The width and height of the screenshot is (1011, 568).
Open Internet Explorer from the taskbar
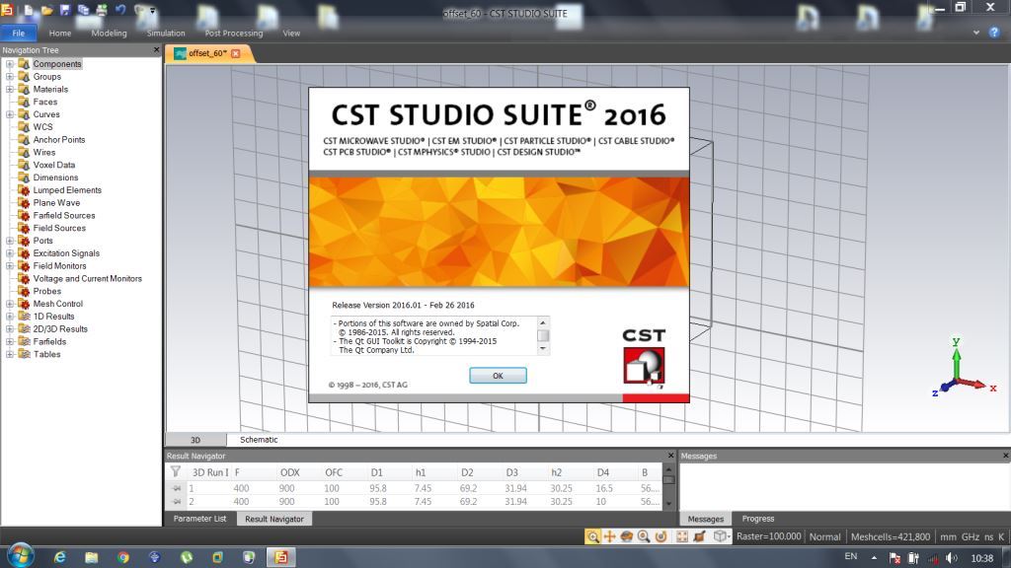pyautogui.click(x=60, y=557)
